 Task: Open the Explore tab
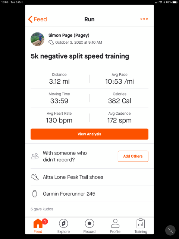click(63, 226)
